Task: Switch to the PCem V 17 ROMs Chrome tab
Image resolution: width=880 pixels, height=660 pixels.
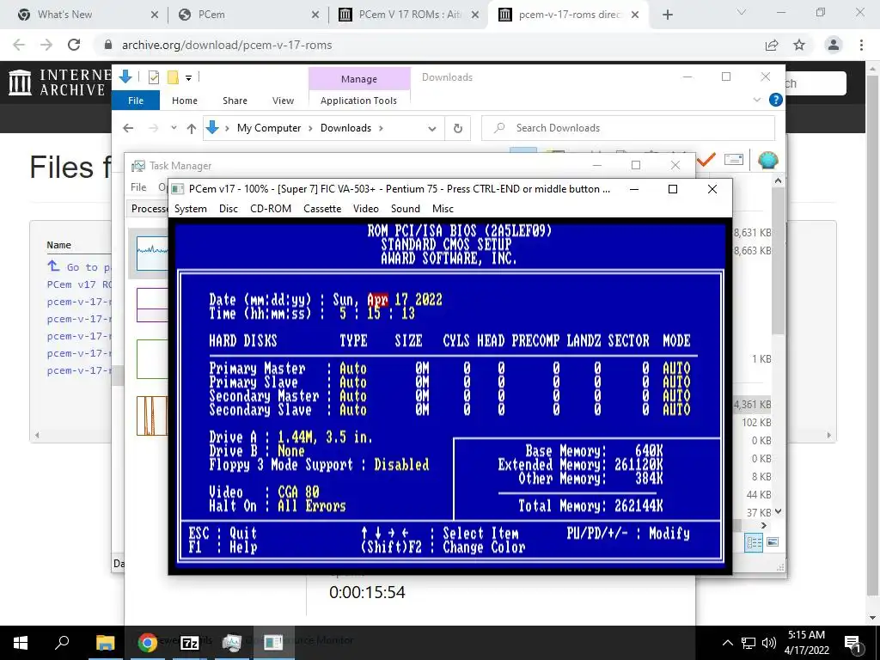Action: [409, 15]
